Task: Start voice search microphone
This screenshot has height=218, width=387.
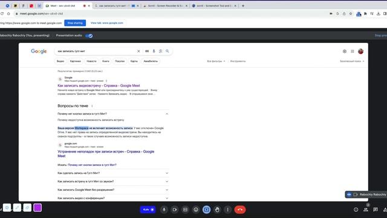Action: pyautogui.click(x=154, y=51)
